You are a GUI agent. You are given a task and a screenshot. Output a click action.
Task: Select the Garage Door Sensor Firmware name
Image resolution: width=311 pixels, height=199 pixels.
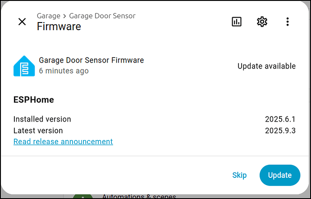(x=91, y=60)
